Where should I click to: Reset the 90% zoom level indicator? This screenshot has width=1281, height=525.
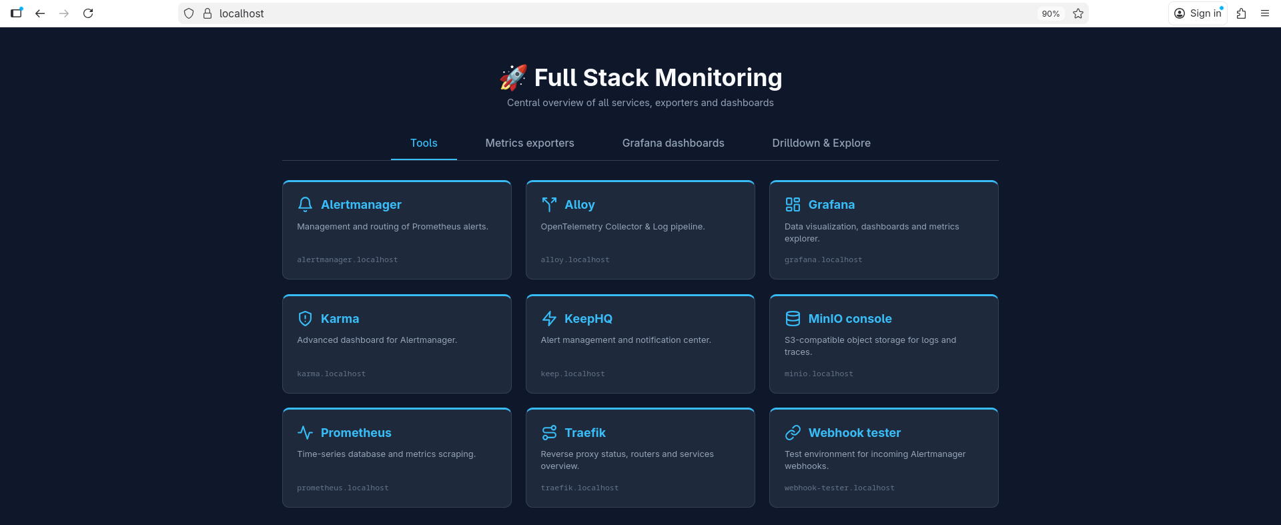[x=1051, y=13]
